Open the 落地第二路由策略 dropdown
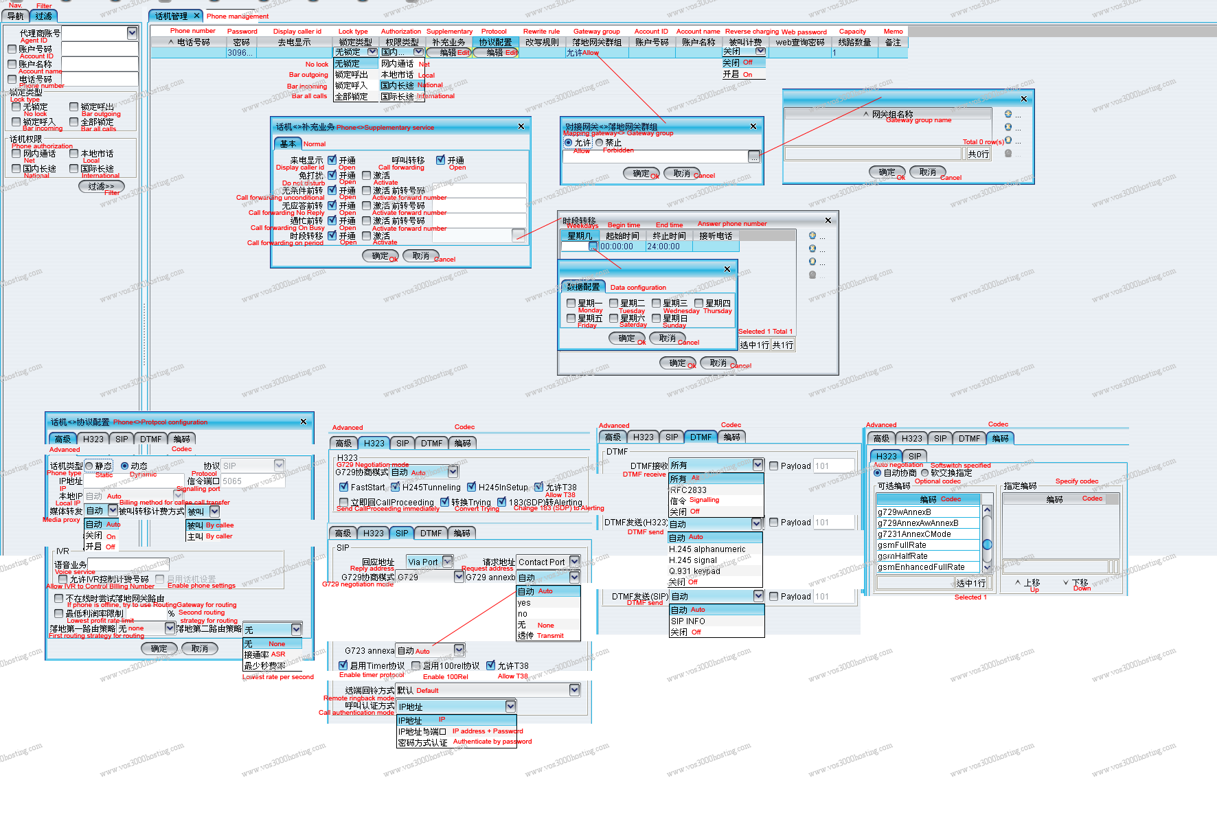The height and width of the screenshot is (824, 1217). [x=297, y=629]
